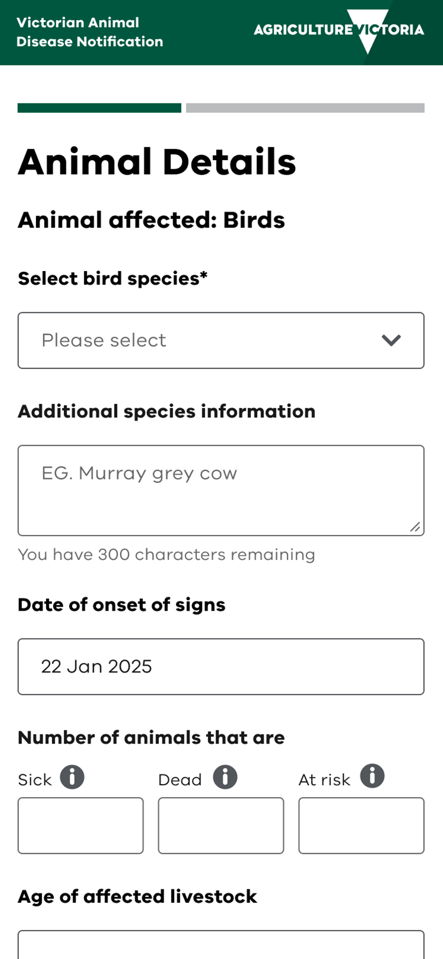The image size is (443, 959).
Task: Click the Animal Details heading
Action: tap(157, 162)
